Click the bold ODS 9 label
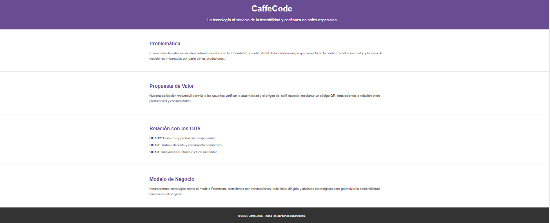The image size is (550, 223). point(155,152)
